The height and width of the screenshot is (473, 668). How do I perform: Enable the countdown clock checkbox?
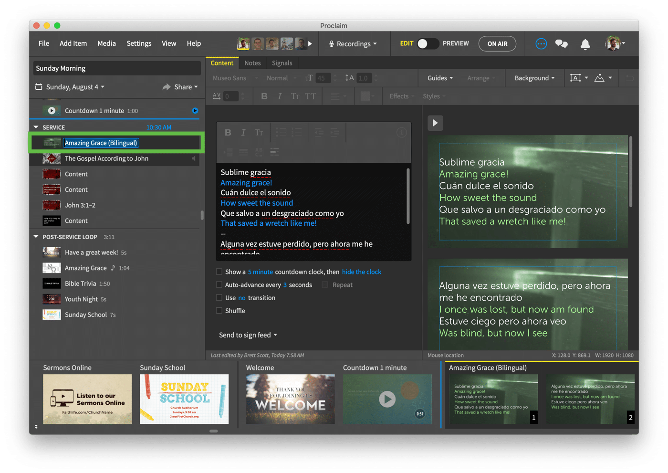[219, 272]
